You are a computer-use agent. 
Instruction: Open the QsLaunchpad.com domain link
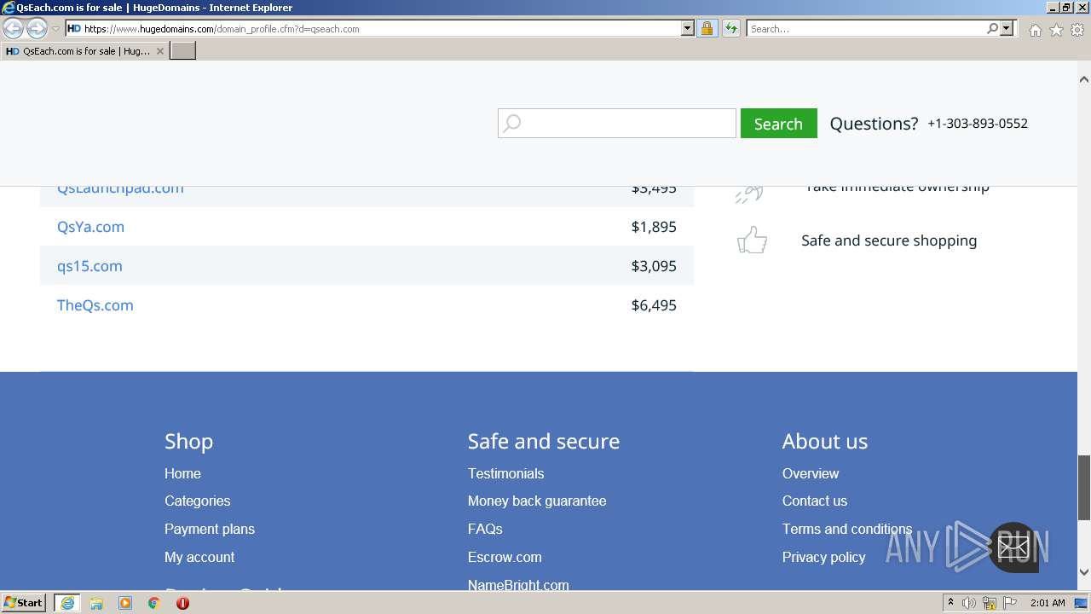coord(120,188)
